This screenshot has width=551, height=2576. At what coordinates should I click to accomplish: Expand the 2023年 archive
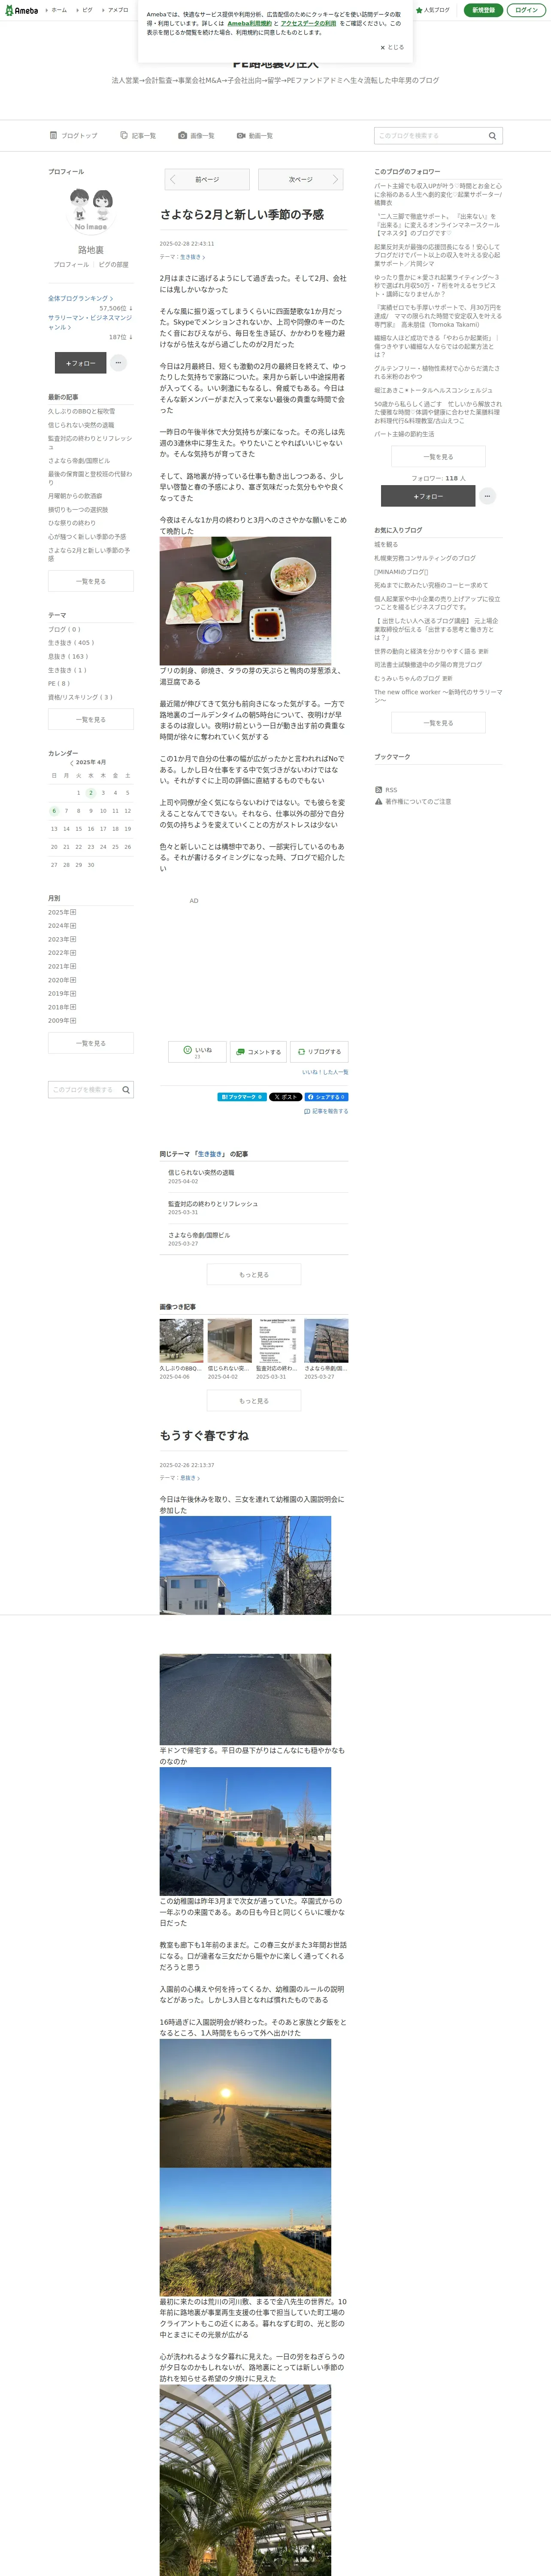click(73, 939)
